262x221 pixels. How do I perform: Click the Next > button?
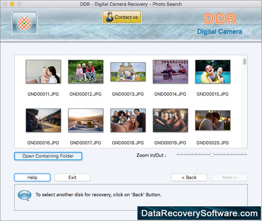pos(230,177)
